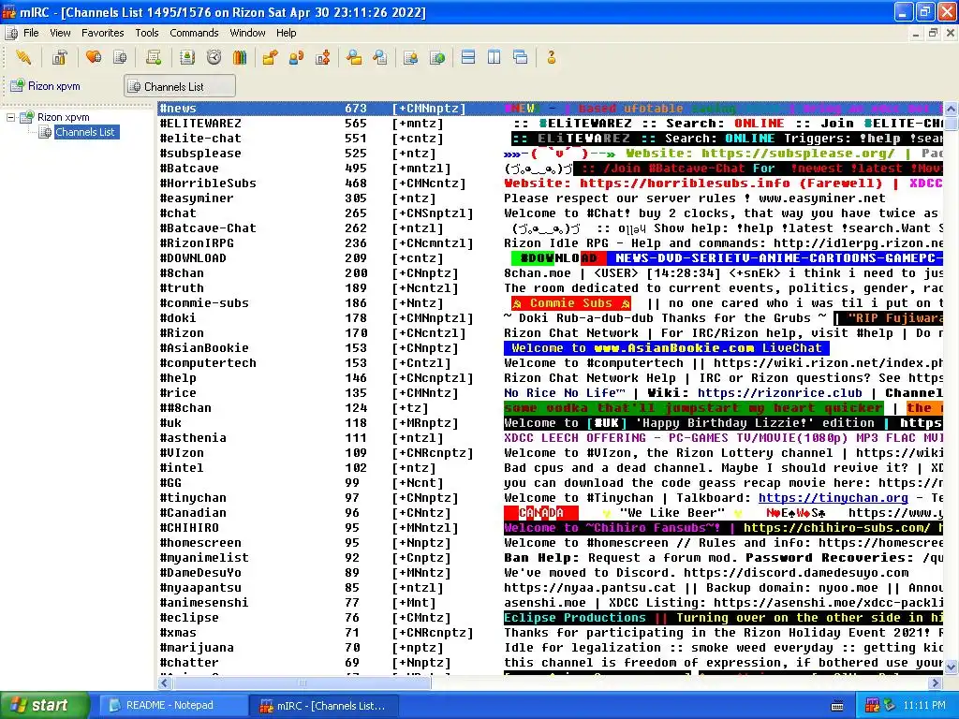Click the system tray mIRC icon
This screenshot has height=719, width=959.
coord(872,705)
